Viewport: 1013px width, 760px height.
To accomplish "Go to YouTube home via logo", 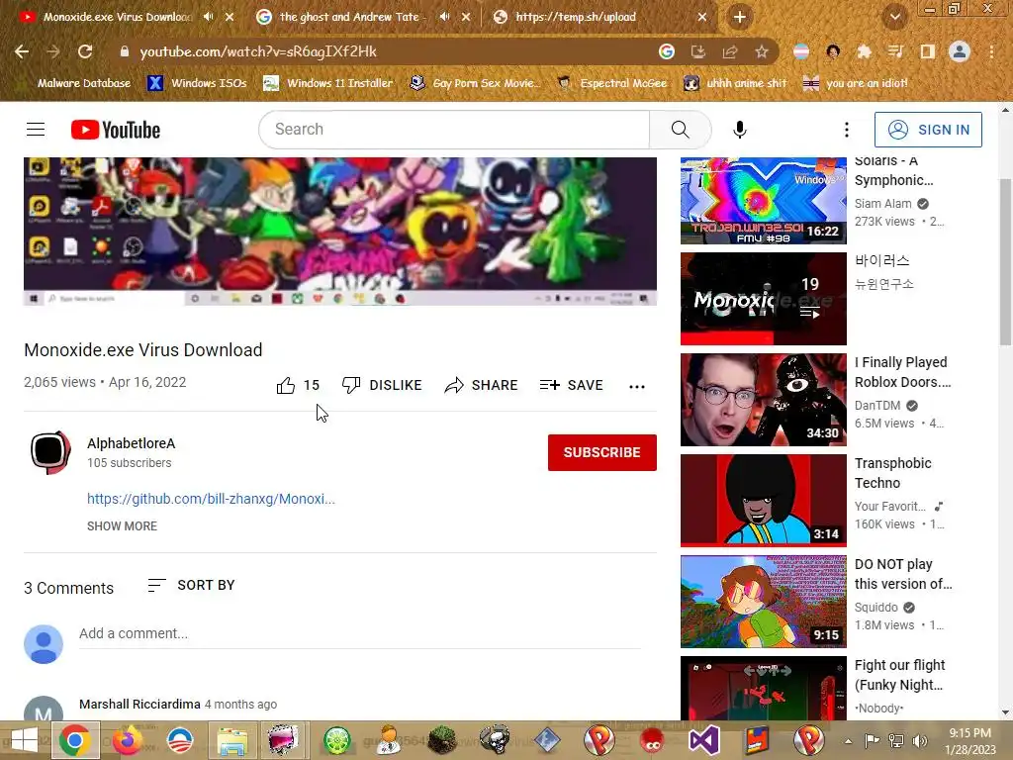I will pos(116,130).
